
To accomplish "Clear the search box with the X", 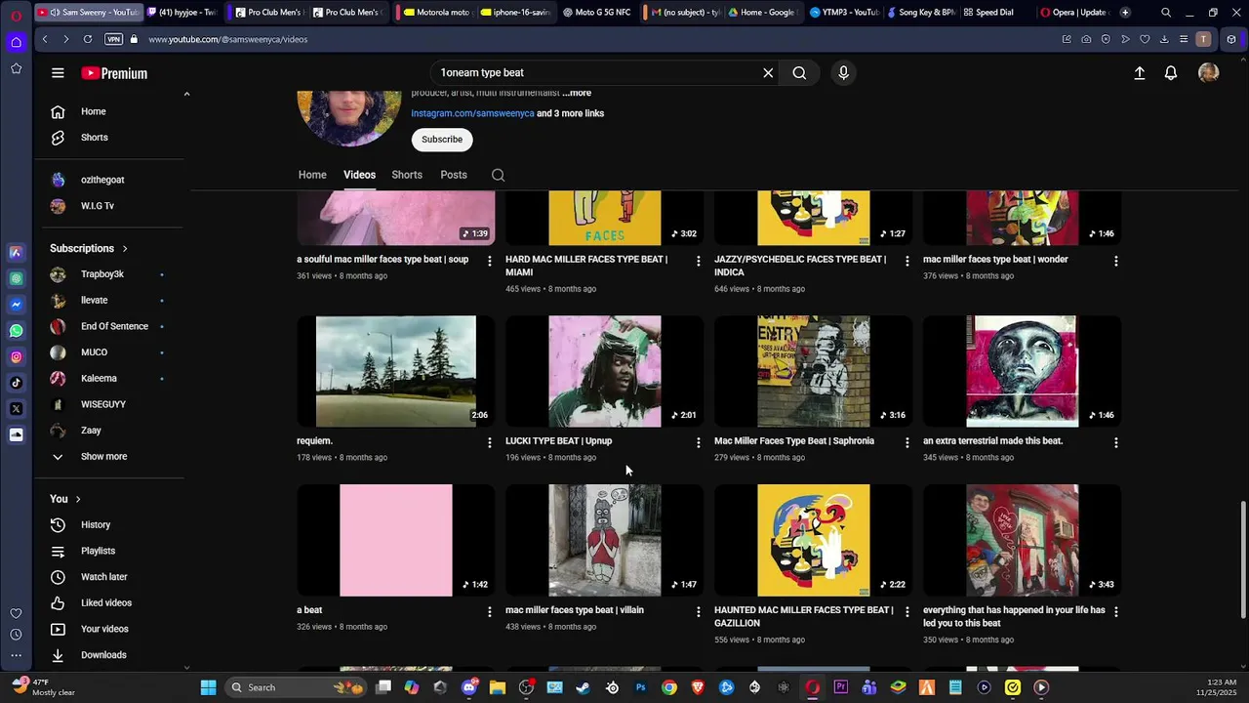I will 768,73.
